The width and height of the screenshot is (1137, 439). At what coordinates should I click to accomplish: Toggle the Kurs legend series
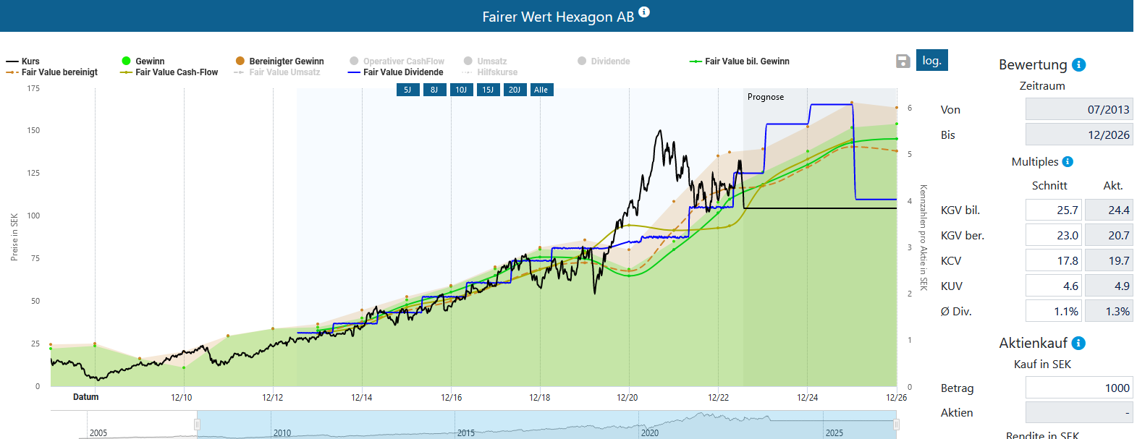pyautogui.click(x=22, y=61)
